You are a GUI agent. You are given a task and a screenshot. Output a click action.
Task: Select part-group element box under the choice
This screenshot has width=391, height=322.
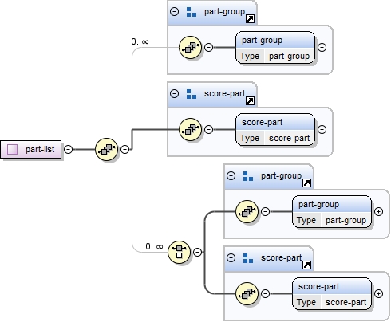tap(332, 212)
